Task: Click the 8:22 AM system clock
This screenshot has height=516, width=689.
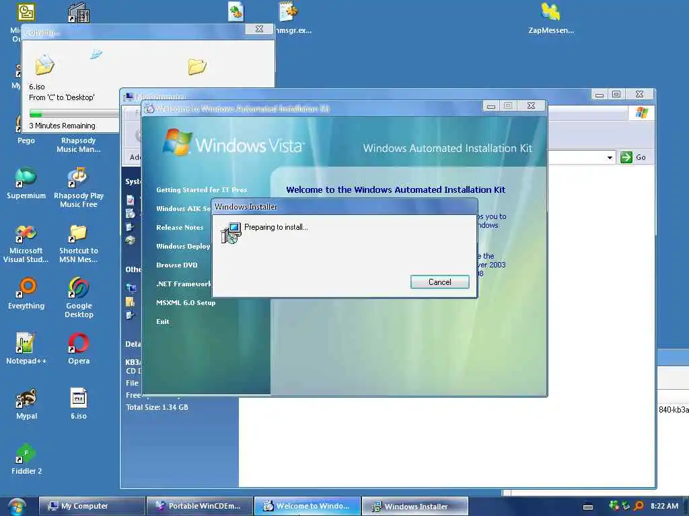Action: tap(664, 506)
